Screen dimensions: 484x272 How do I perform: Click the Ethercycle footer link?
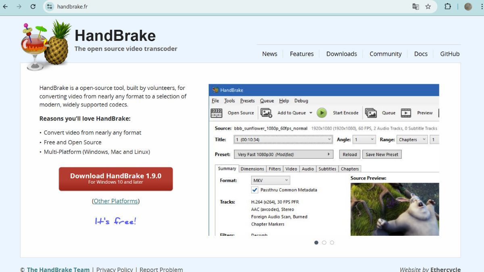point(445,270)
